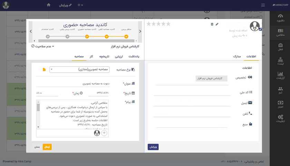Switch to the مدارک tab
This screenshot has width=290, height=166.
pyautogui.click(x=236, y=56)
